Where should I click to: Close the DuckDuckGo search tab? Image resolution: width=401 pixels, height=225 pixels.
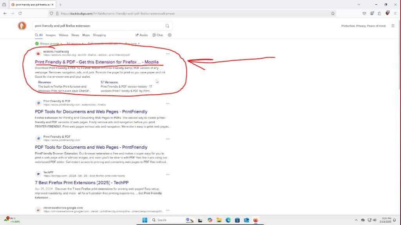(52, 5)
